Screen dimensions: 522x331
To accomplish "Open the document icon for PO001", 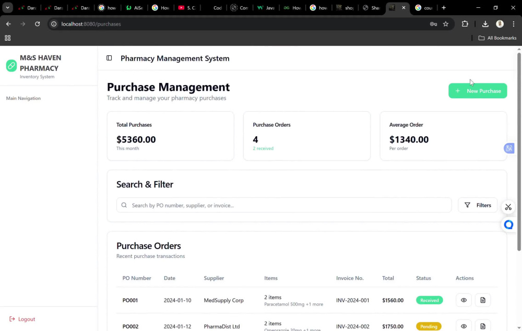I will [x=483, y=300].
